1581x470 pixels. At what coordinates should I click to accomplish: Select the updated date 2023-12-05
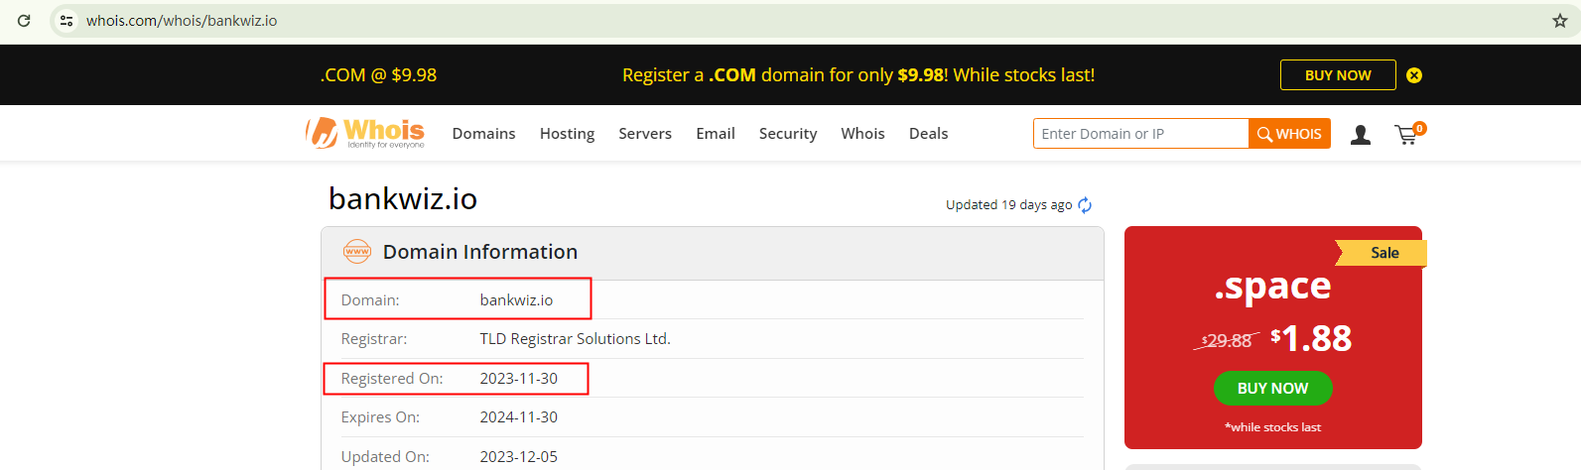coord(519,457)
